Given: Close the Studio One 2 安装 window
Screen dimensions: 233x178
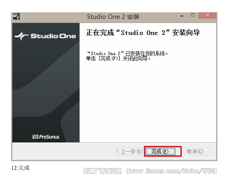Looking at the screenshot, I should tap(207, 15).
